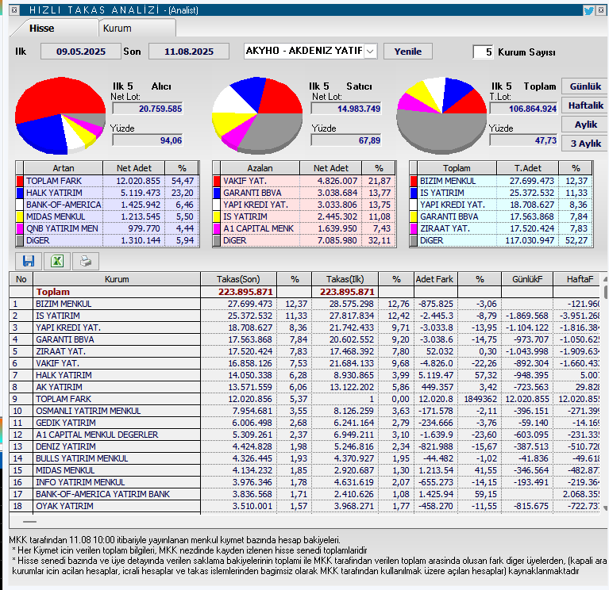609x590 pixels.
Task: Click the pin icon left of title
Action: point(13,10)
